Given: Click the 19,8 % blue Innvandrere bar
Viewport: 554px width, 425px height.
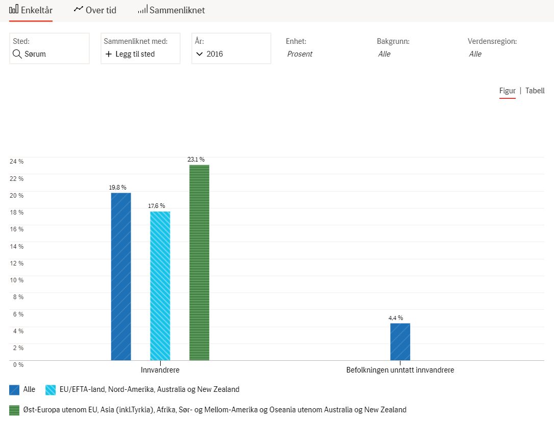Looking at the screenshot, I should [x=121, y=276].
